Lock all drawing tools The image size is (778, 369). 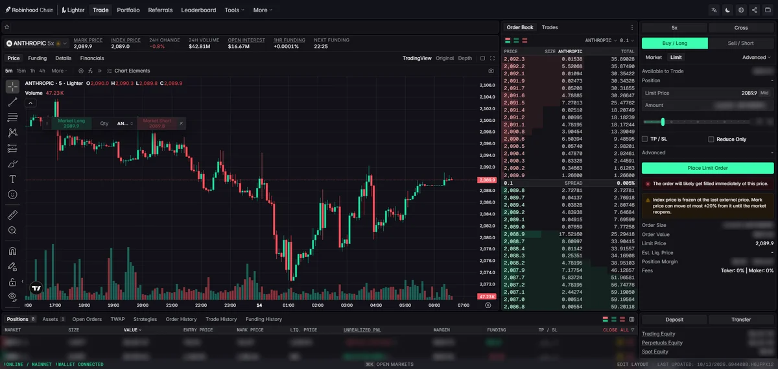12,282
